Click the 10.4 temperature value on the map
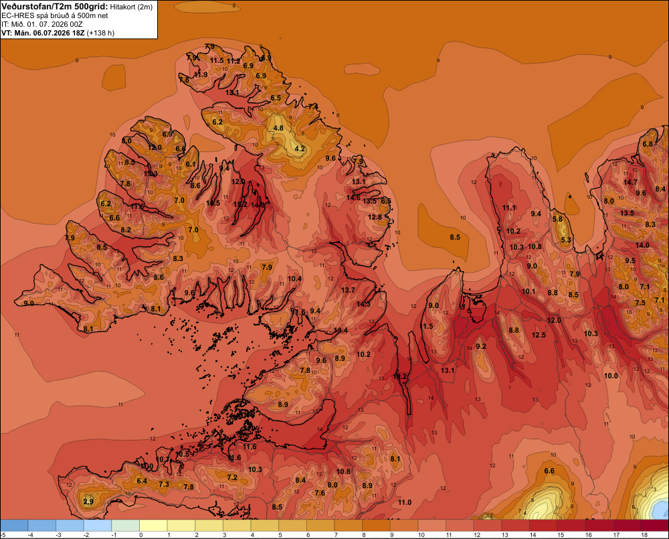The height and width of the screenshot is (539, 669). pyautogui.click(x=294, y=279)
